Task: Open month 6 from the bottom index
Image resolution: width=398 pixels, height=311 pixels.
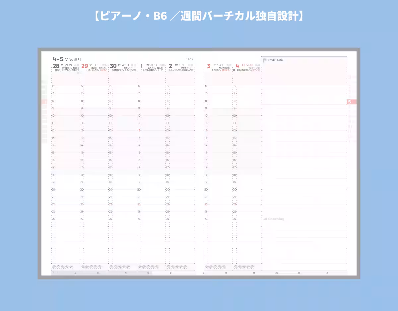Action: 170,273
